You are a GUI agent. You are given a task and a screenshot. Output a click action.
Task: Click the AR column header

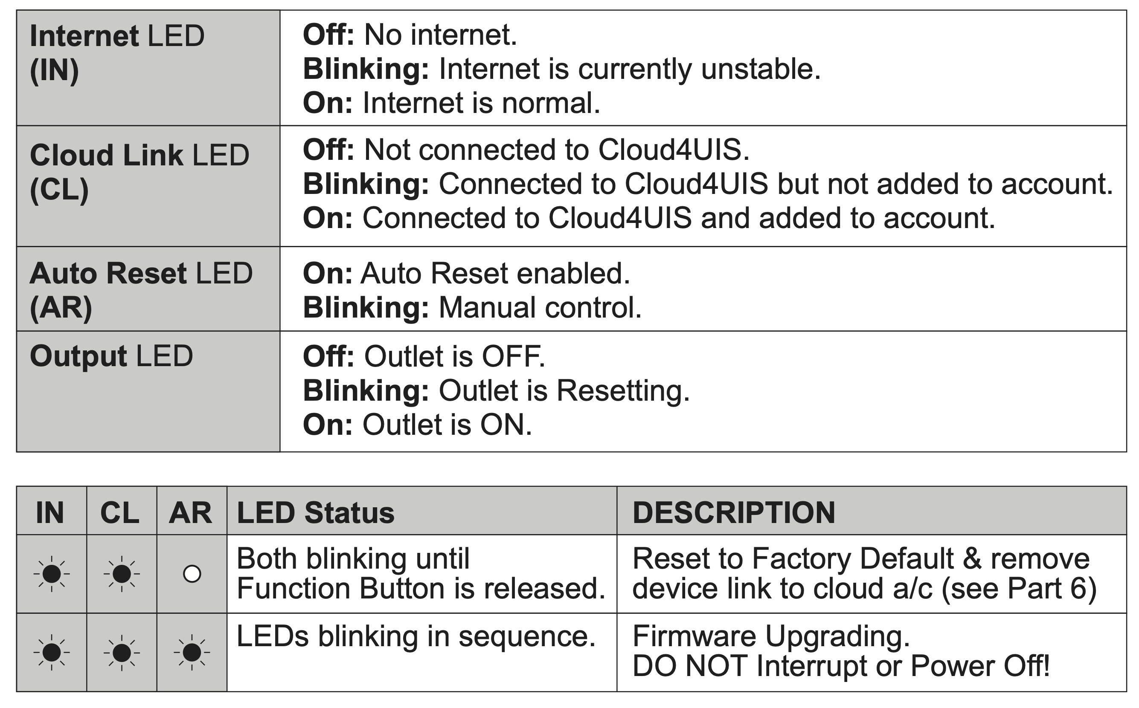coord(191,512)
